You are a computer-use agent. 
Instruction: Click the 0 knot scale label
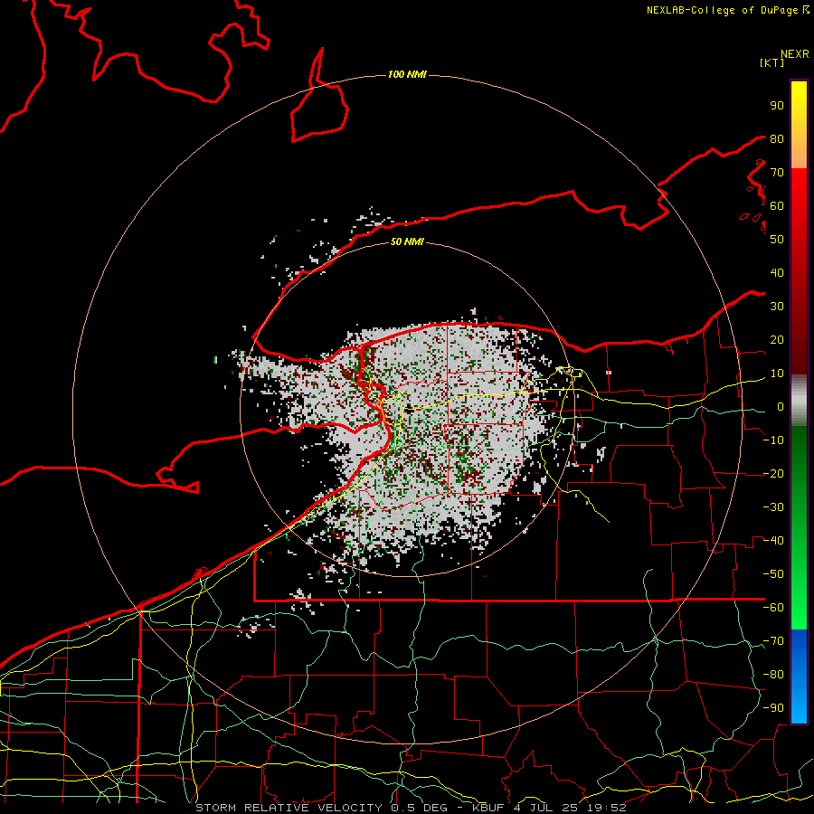pyautogui.click(x=781, y=406)
